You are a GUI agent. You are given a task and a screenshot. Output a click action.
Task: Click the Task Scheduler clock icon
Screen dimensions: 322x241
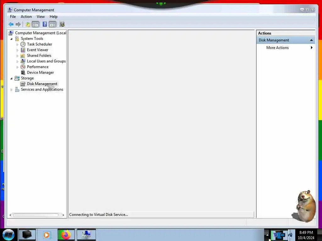(23, 44)
